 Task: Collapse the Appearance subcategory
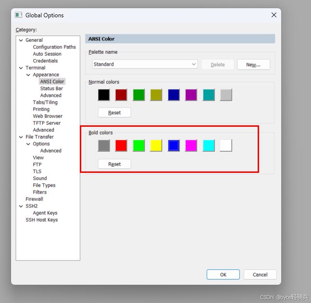click(x=28, y=75)
